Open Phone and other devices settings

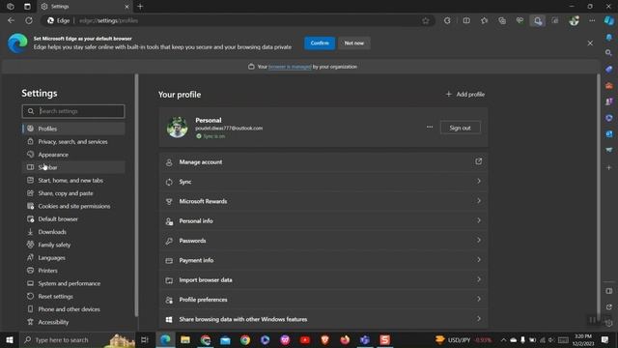73,309
